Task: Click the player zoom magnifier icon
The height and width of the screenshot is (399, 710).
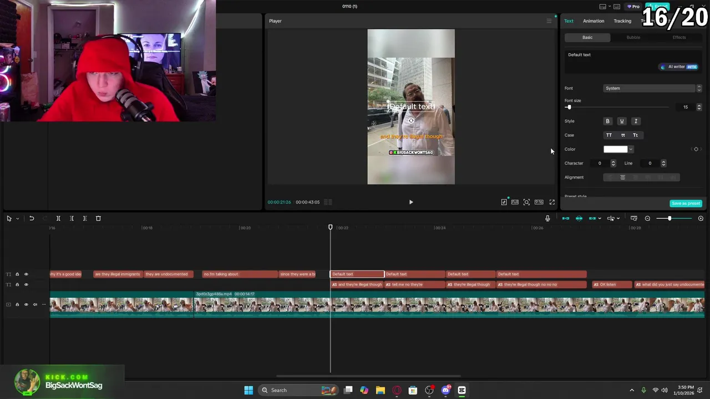Action: [x=526, y=202]
